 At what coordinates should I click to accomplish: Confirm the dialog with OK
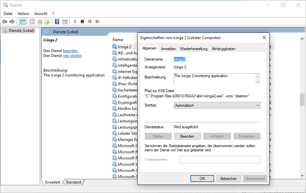[202, 179]
